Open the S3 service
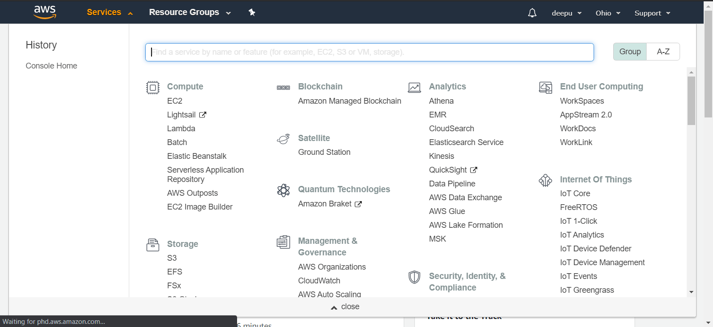Screen dimensions: 713x327 [x=172, y=258]
